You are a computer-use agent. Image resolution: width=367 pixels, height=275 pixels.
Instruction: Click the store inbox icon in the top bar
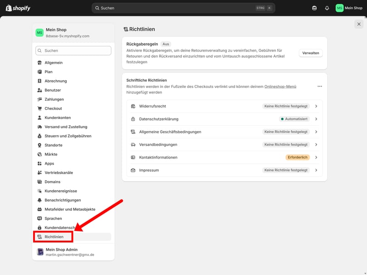click(314, 8)
